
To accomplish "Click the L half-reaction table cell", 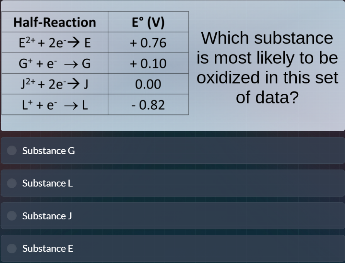I will [x=54, y=104].
